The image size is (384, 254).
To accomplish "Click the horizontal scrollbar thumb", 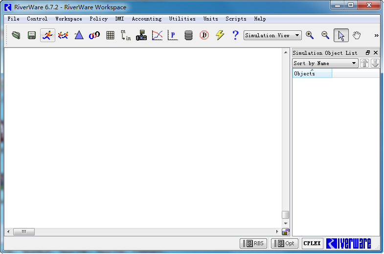I will 24,231.
